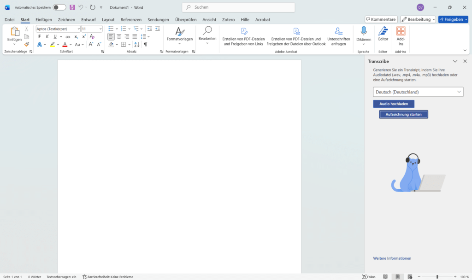
Task: Switch to Fokus mode in the status bar
Action: click(x=369, y=277)
